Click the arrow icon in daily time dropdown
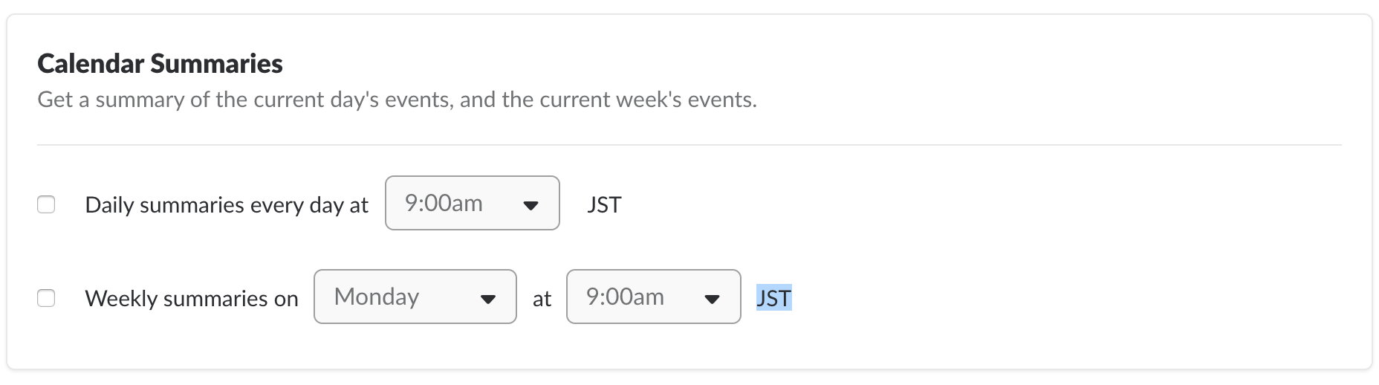Image resolution: width=1379 pixels, height=385 pixels. (x=530, y=205)
